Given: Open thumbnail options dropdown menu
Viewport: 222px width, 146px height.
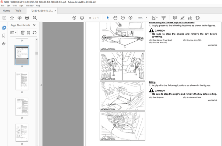Looking at the screenshot, I should 14,32.
